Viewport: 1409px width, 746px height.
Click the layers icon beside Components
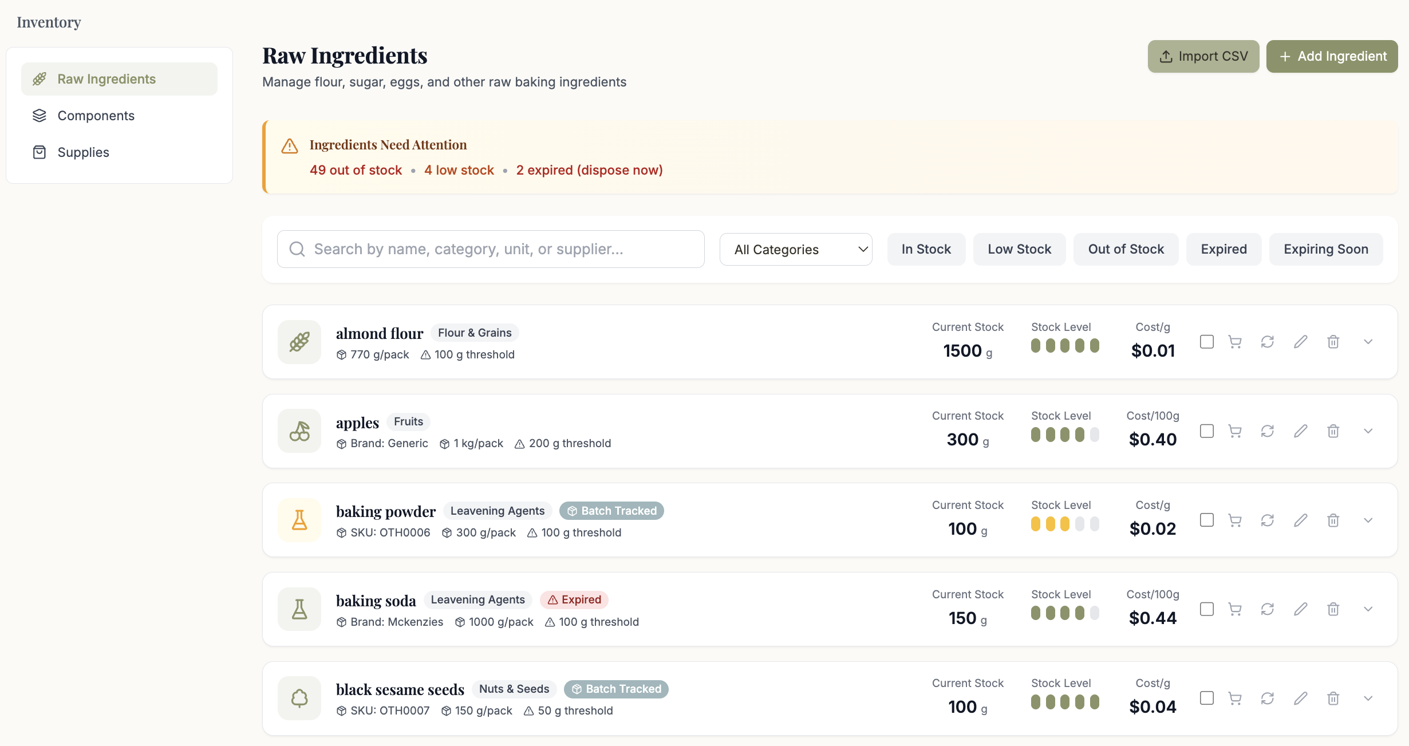coord(39,115)
